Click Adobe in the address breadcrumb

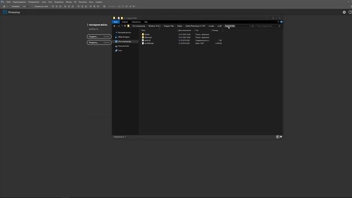click(x=180, y=26)
